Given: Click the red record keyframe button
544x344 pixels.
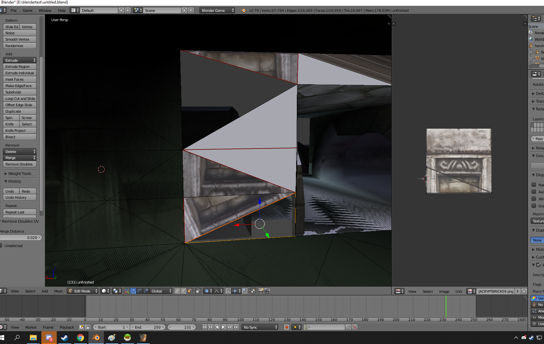Looking at the screenshot, I should tap(287, 327).
